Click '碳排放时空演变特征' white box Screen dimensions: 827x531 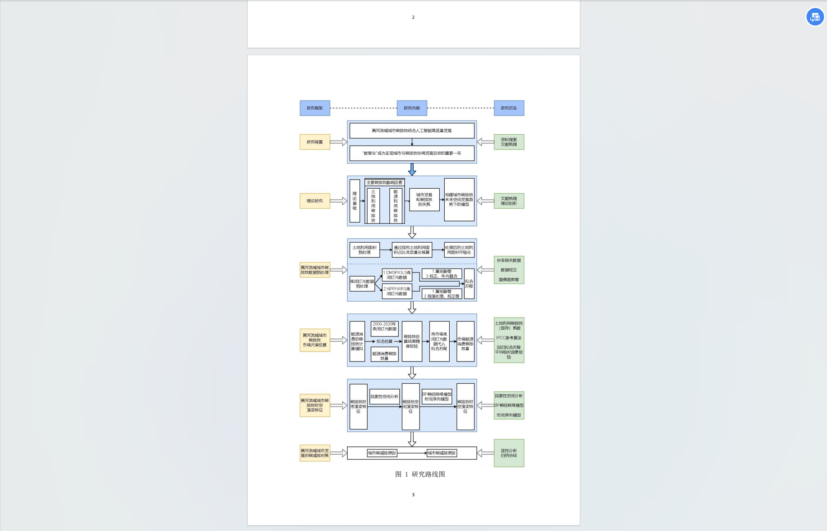click(x=466, y=407)
